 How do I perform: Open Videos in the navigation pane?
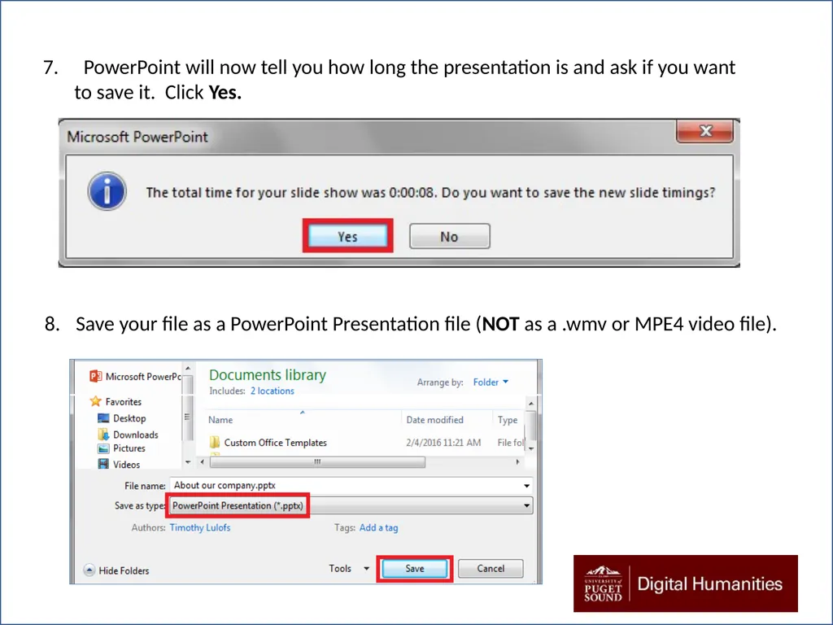(126, 465)
